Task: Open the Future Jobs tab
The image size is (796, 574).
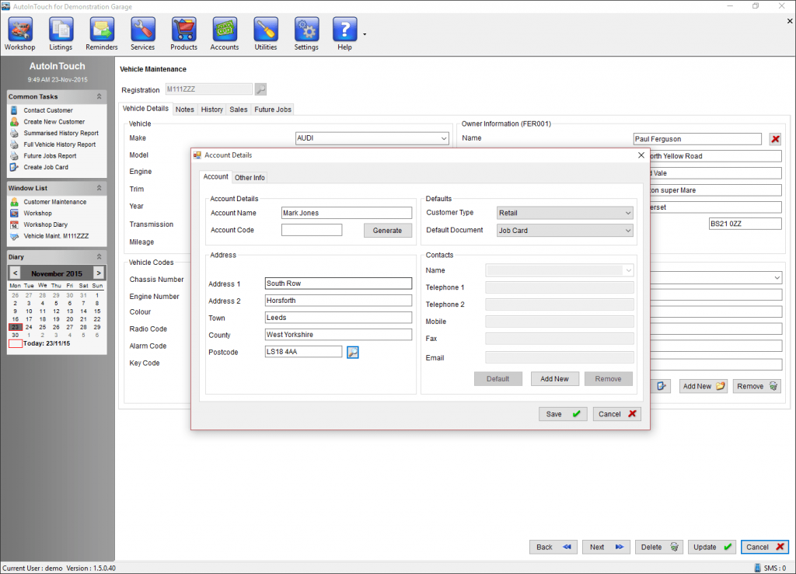Action: (x=273, y=110)
